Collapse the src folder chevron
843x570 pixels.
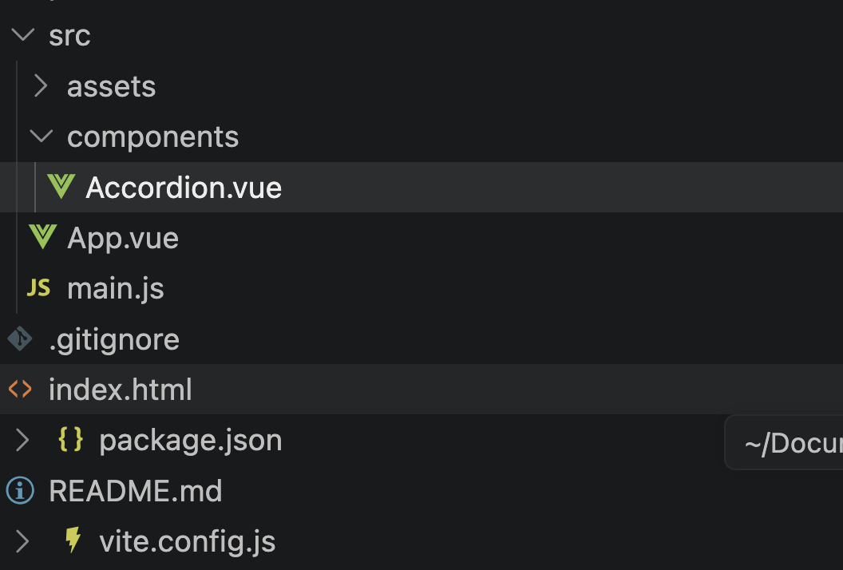pos(24,35)
